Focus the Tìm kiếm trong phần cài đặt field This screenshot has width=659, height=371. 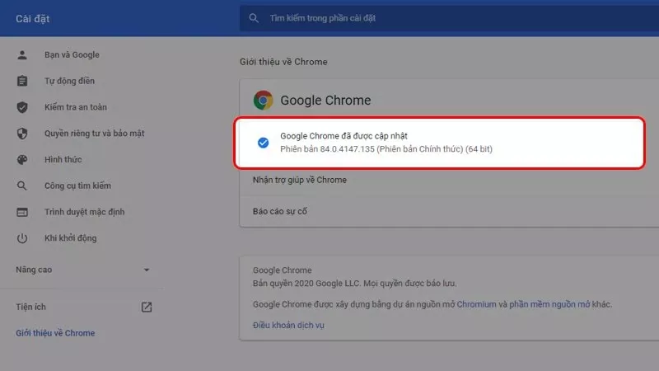tap(449, 18)
